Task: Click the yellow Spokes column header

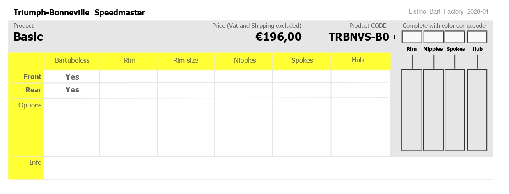Action: click(x=302, y=61)
